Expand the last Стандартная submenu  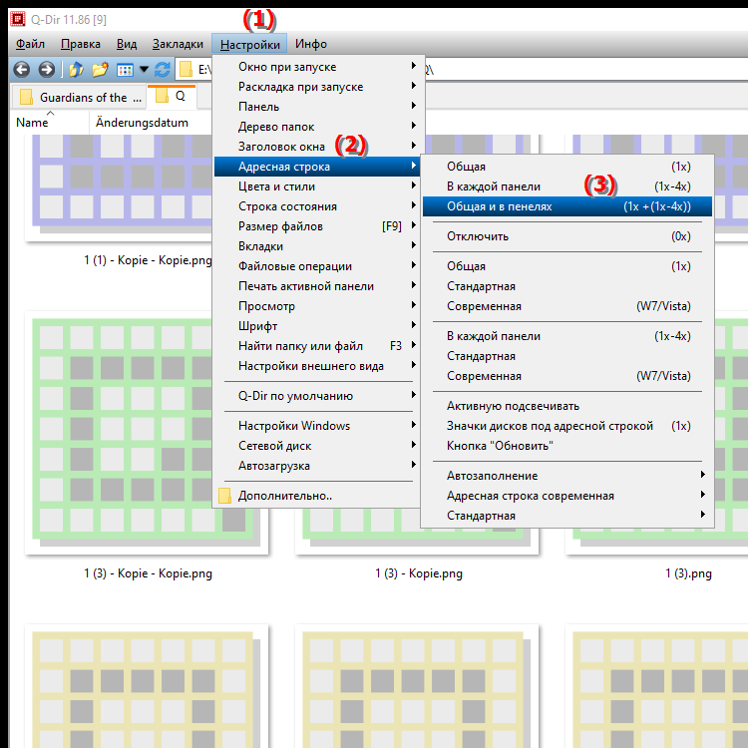click(567, 517)
